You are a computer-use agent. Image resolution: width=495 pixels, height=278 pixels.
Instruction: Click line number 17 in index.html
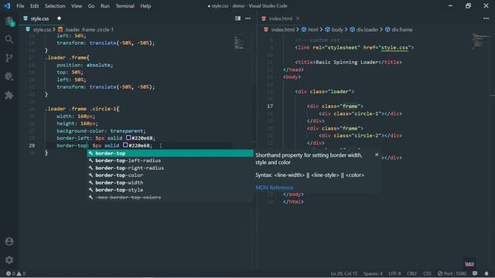270,107
